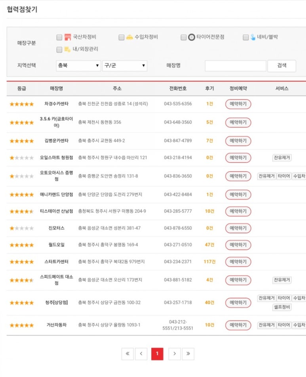Click the 40건 review count for 청주[상당점]
Viewport: 306px width, 377px height.
209,303
